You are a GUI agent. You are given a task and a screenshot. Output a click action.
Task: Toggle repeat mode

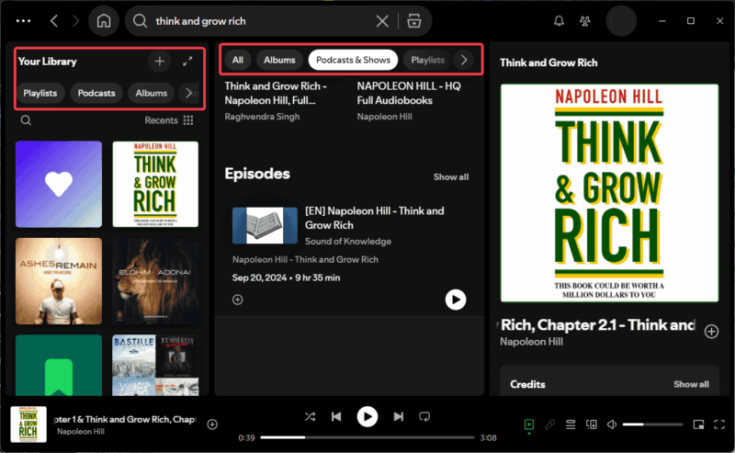[424, 416]
